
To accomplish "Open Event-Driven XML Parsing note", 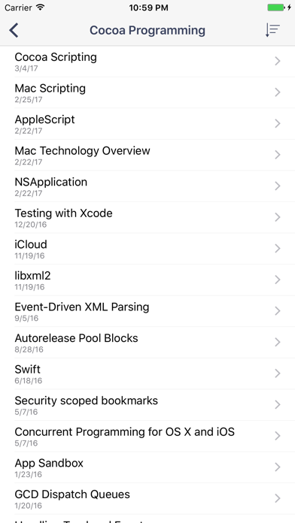I will (147, 311).
